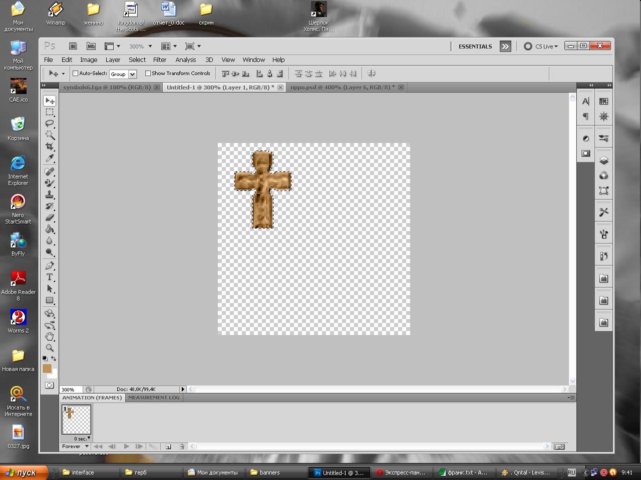Duplicate the selected animation frame
Screen dimensions: 641x480
click(x=168, y=446)
